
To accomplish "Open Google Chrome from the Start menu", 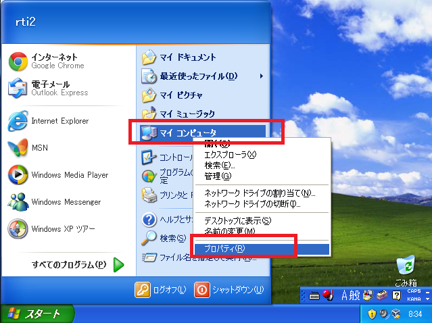I will 18,61.
